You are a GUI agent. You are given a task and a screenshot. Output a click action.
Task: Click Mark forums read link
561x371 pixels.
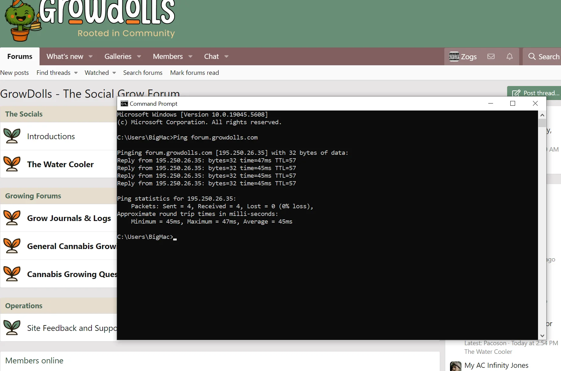(x=195, y=73)
